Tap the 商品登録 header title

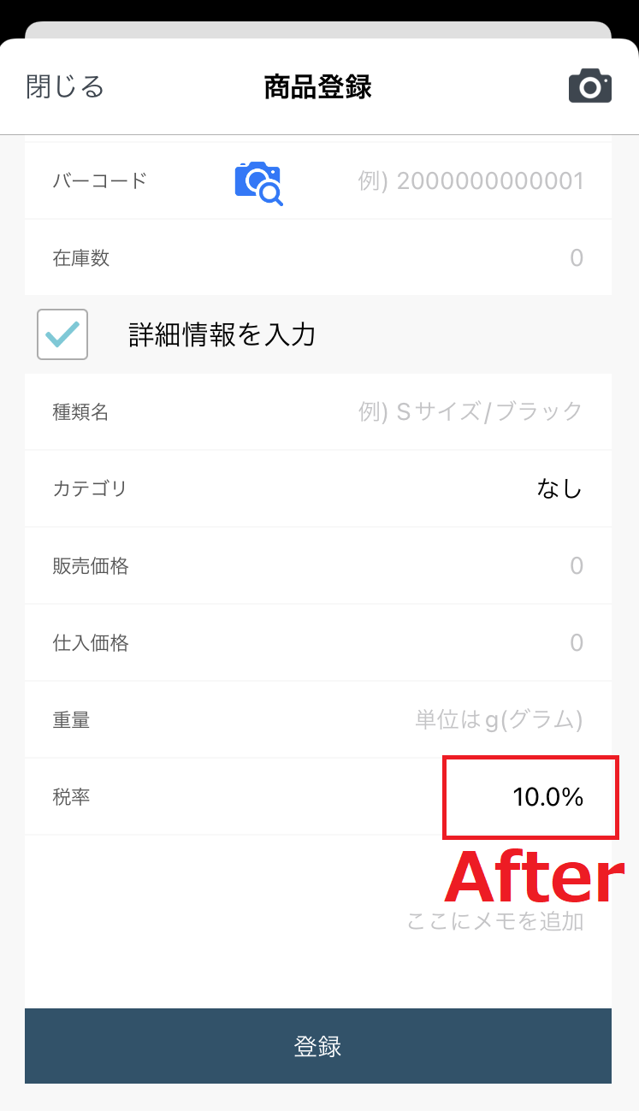(317, 87)
